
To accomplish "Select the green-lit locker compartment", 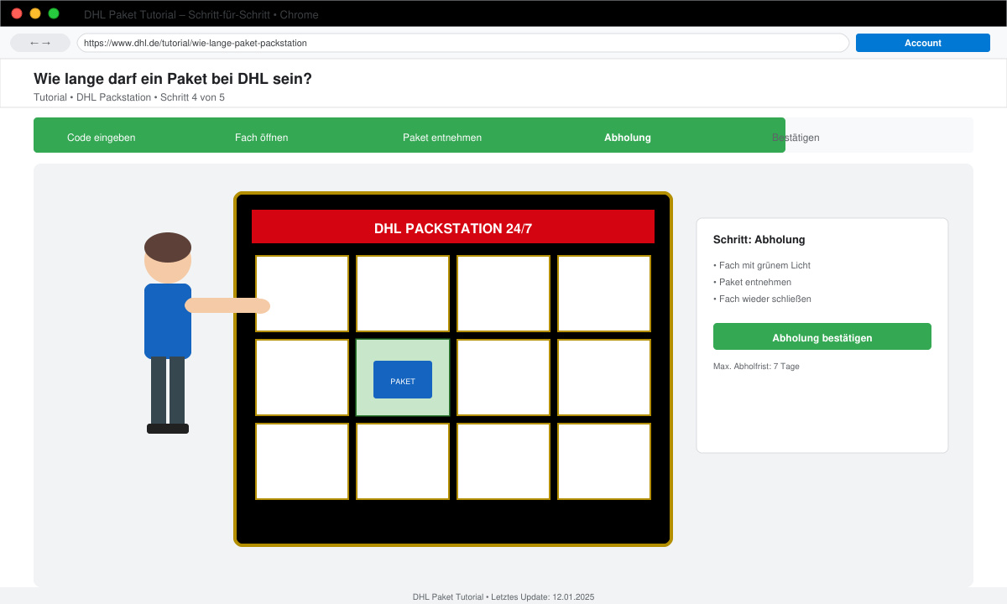I will (x=403, y=377).
